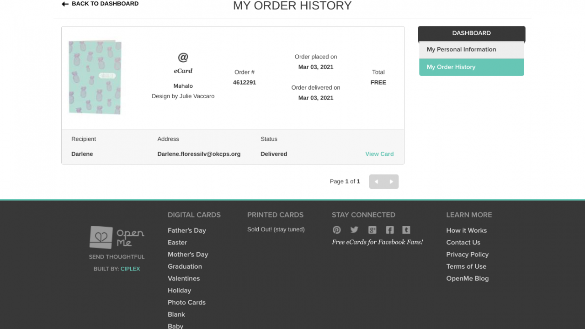Go to previous page arrow
Screen dimensions: 585x329
[x=376, y=181]
